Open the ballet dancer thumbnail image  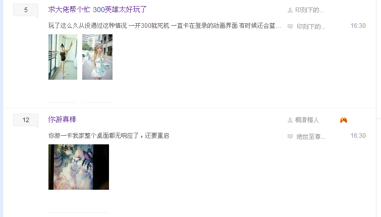coord(63,57)
